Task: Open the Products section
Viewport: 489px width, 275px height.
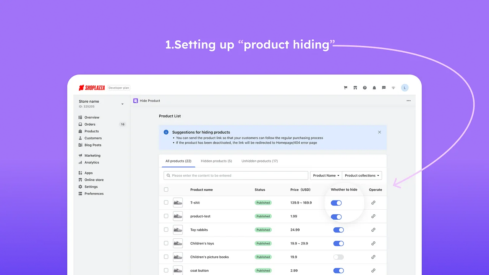Action: (92, 131)
